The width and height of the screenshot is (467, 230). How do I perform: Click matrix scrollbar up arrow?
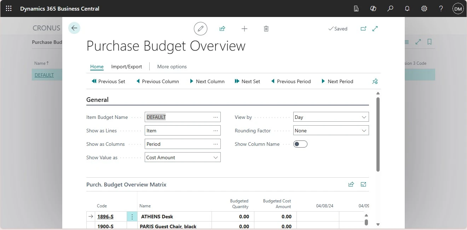366,215
